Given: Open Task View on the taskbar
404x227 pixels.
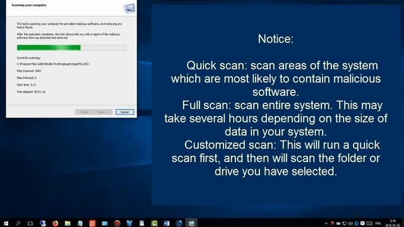Looking at the screenshot, I should click(x=30, y=223).
